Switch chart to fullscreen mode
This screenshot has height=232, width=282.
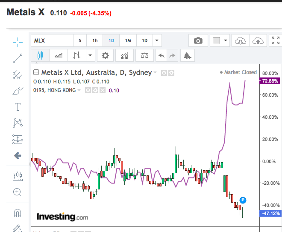(275, 40)
